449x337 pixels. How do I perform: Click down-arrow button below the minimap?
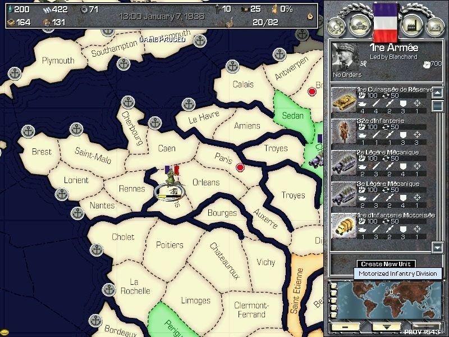pyautogui.click(x=387, y=326)
